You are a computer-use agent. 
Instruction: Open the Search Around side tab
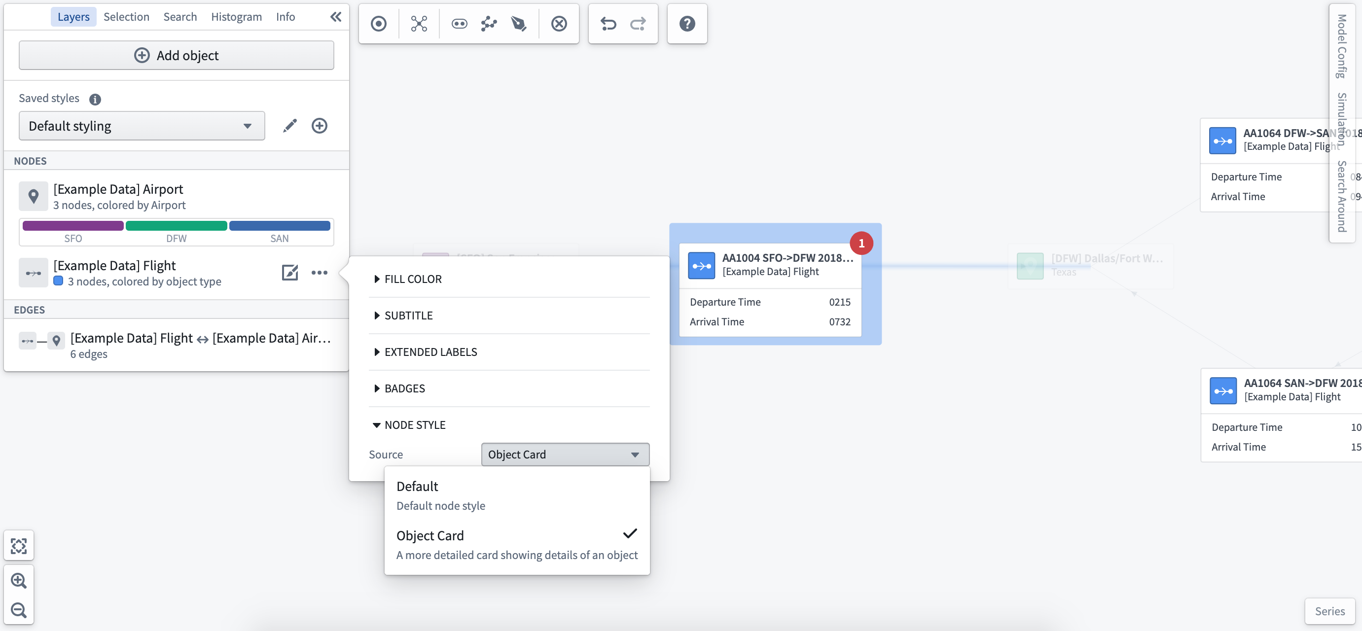[1341, 197]
